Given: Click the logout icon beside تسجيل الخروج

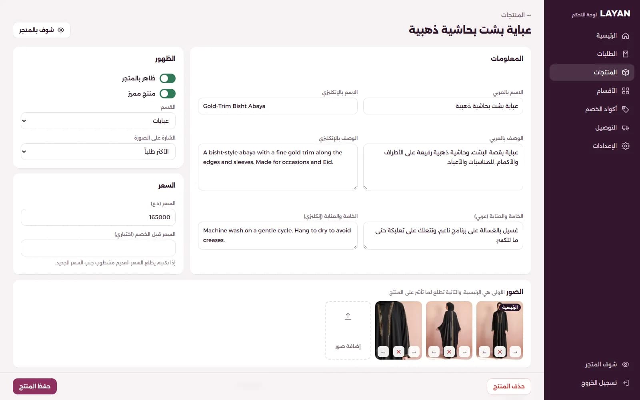Looking at the screenshot, I should [x=626, y=383].
